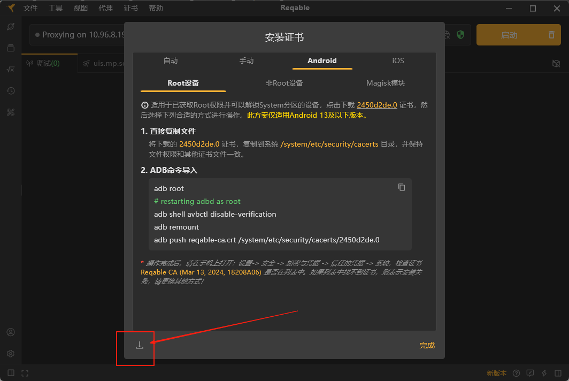Click the trash icon beside 启动
The width and height of the screenshot is (569, 381).
tap(551, 35)
